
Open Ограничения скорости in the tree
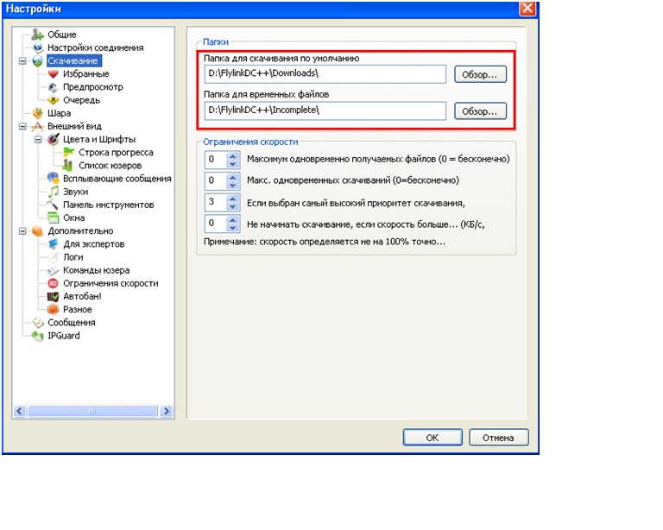coord(110,283)
